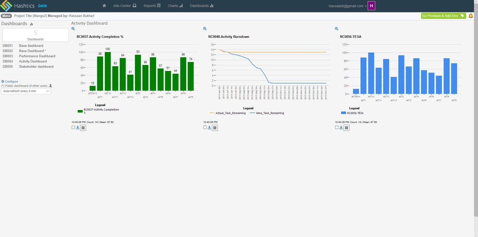
Task: Select 'Activity Dashboard' page heading
Action: tap(89, 24)
